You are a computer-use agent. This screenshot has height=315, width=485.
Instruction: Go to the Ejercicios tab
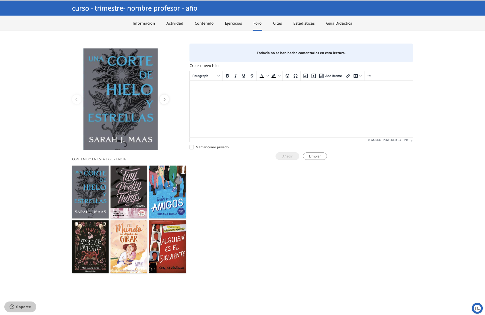(233, 23)
